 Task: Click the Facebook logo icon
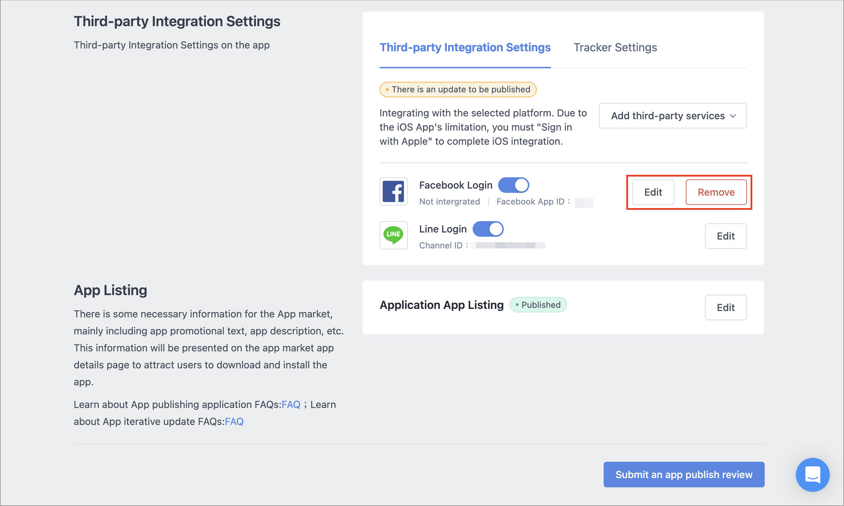[393, 191]
